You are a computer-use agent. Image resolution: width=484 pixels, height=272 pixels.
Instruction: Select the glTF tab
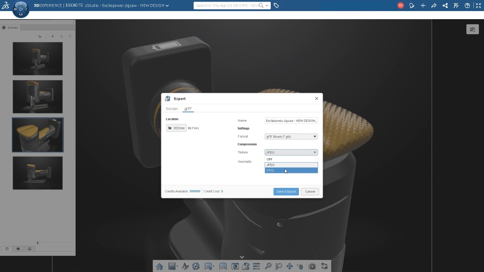[188, 109]
